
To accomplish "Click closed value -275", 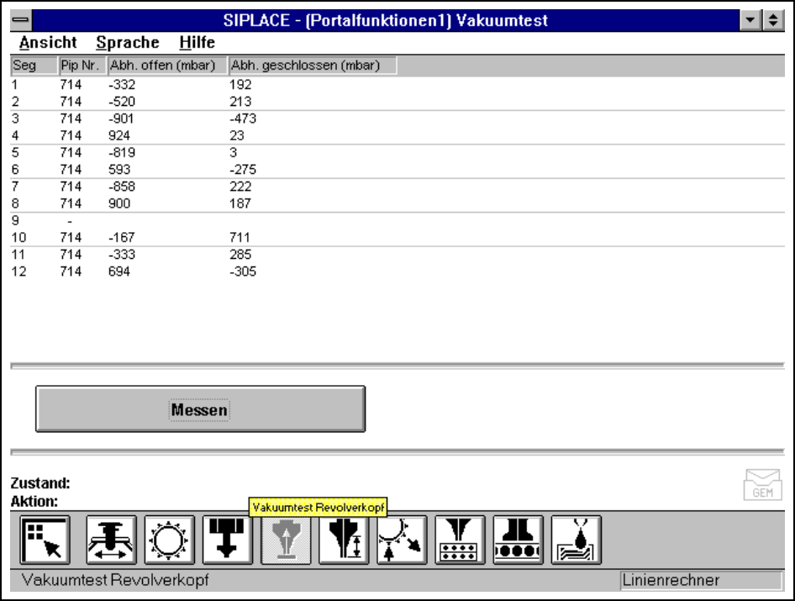I will point(243,170).
